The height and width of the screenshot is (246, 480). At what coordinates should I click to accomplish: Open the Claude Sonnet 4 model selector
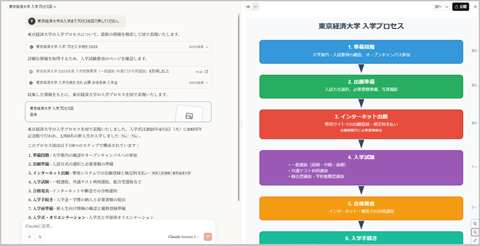(183, 237)
